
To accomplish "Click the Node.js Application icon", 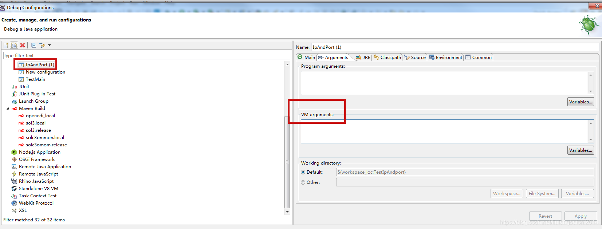I will coord(14,152).
